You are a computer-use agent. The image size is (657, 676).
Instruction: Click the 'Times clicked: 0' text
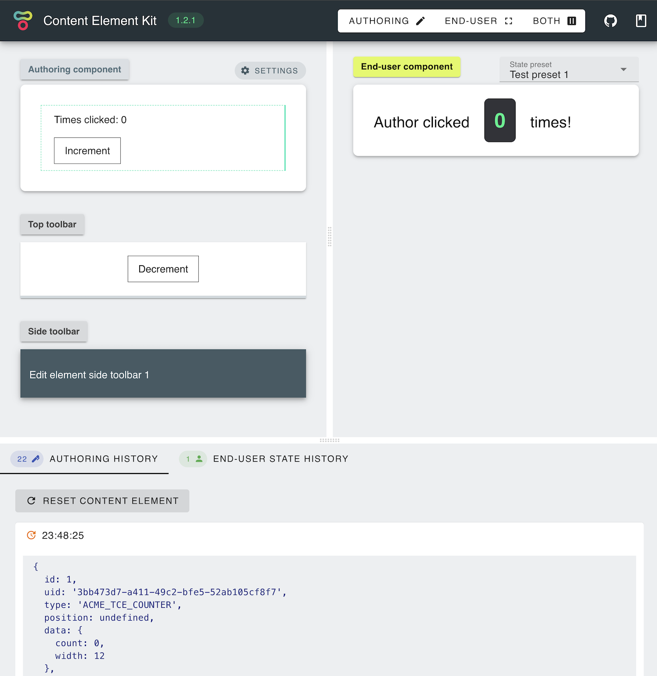(90, 120)
